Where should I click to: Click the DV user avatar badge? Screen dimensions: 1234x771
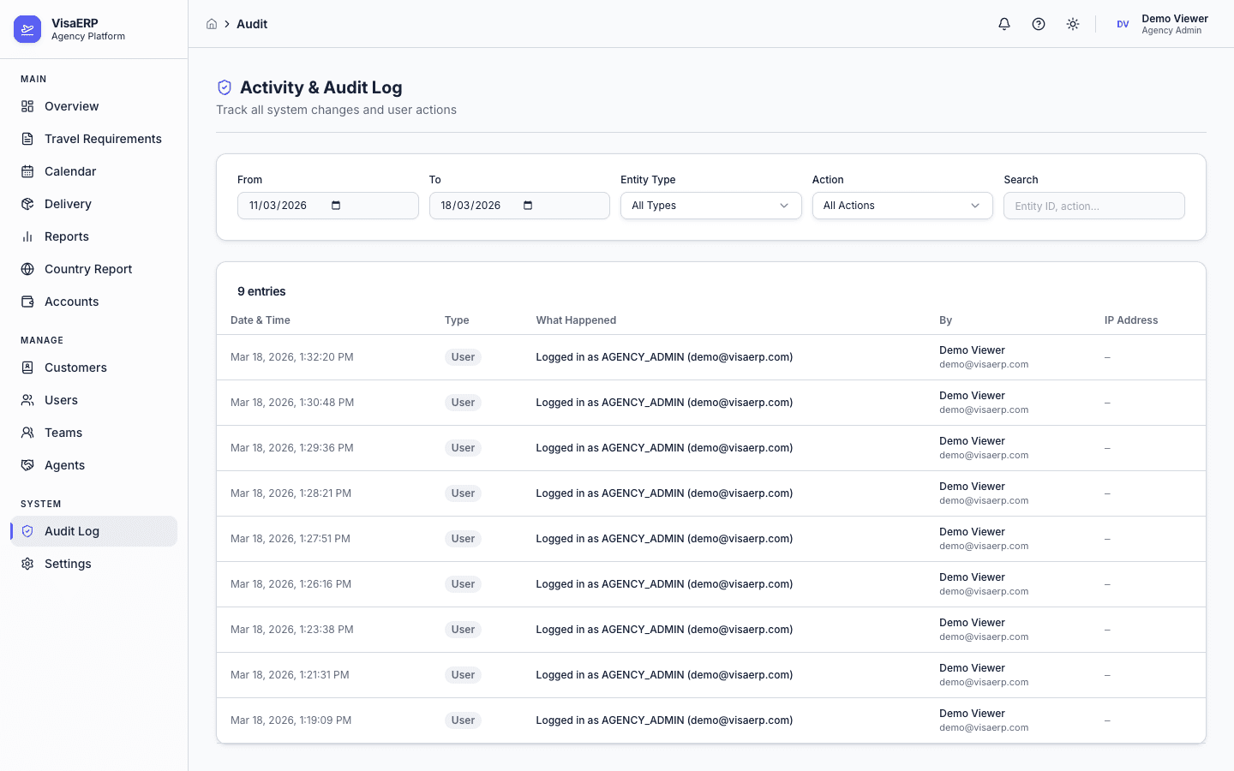(1123, 24)
